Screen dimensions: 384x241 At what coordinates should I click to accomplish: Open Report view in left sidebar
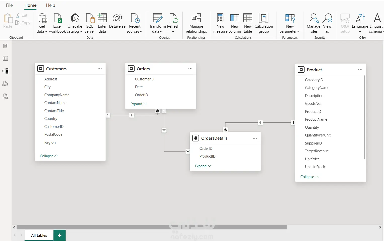pos(5,46)
